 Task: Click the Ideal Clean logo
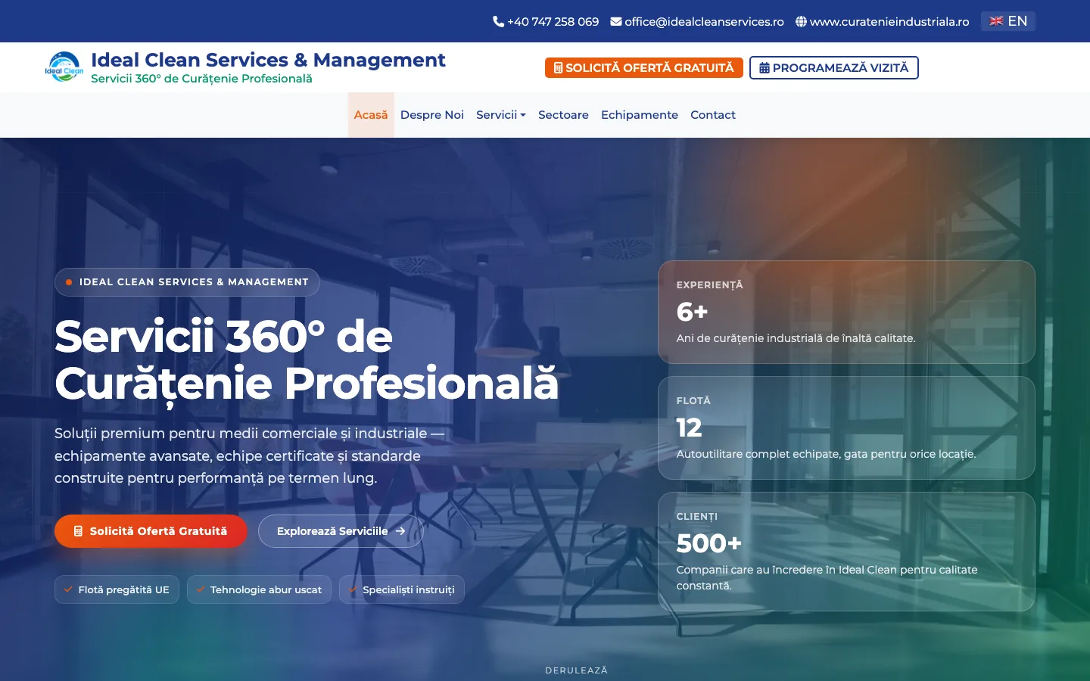click(64, 67)
